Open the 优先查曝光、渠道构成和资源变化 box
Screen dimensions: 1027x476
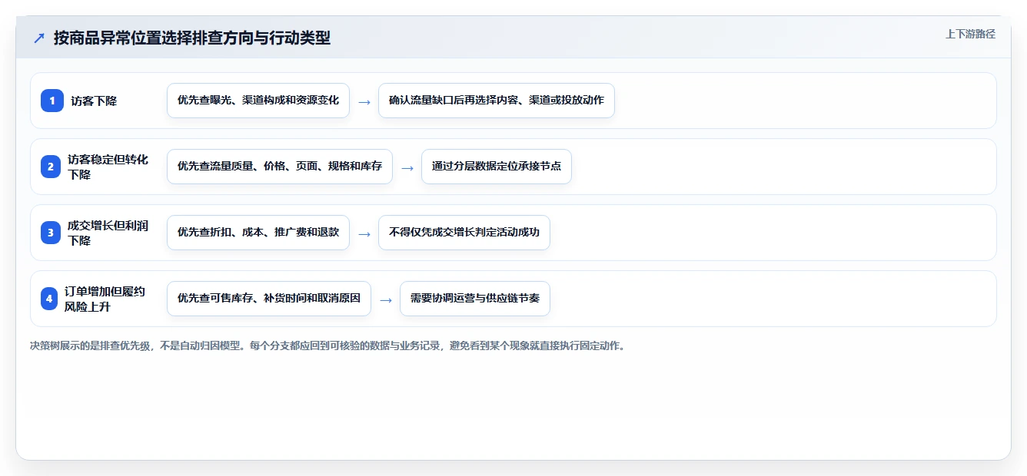tap(258, 101)
